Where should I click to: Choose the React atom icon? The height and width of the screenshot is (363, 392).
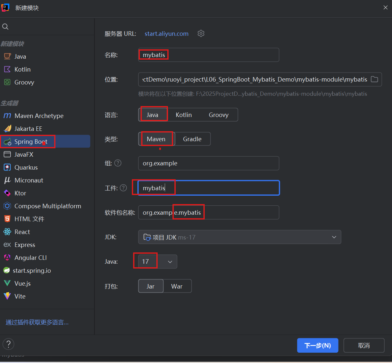[7, 232]
